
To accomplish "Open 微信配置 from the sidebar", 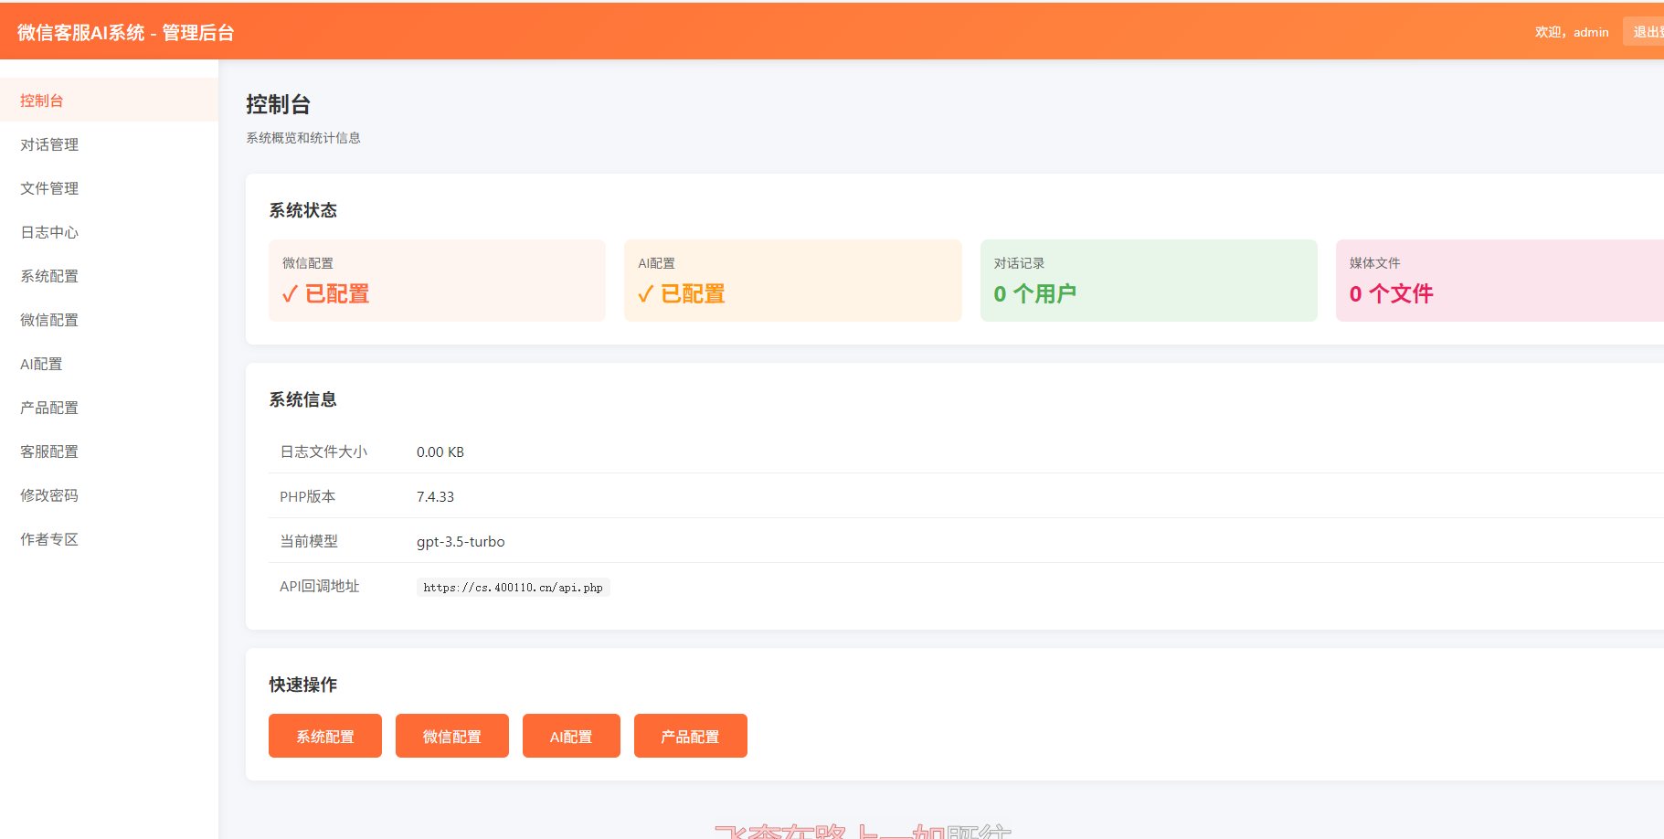I will point(48,320).
